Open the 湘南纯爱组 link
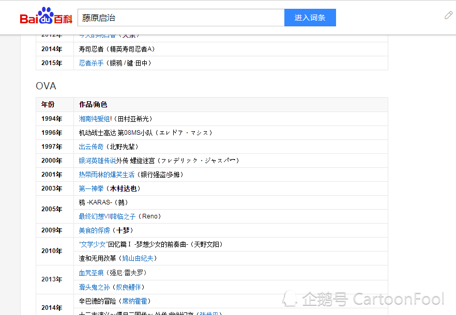The width and height of the screenshot is (456, 315). click(x=94, y=119)
